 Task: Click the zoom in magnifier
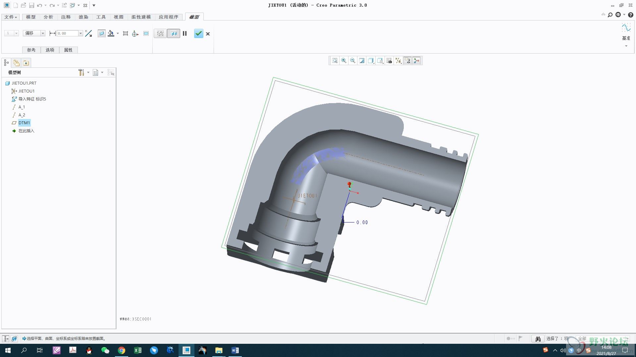(344, 60)
